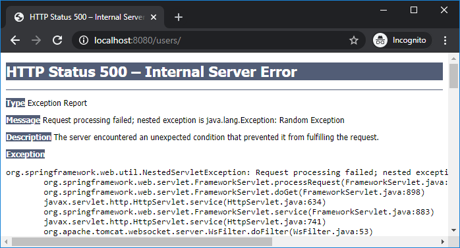This screenshot has height=248, width=460.
Task: Click the forward navigation arrow
Action: 36,40
